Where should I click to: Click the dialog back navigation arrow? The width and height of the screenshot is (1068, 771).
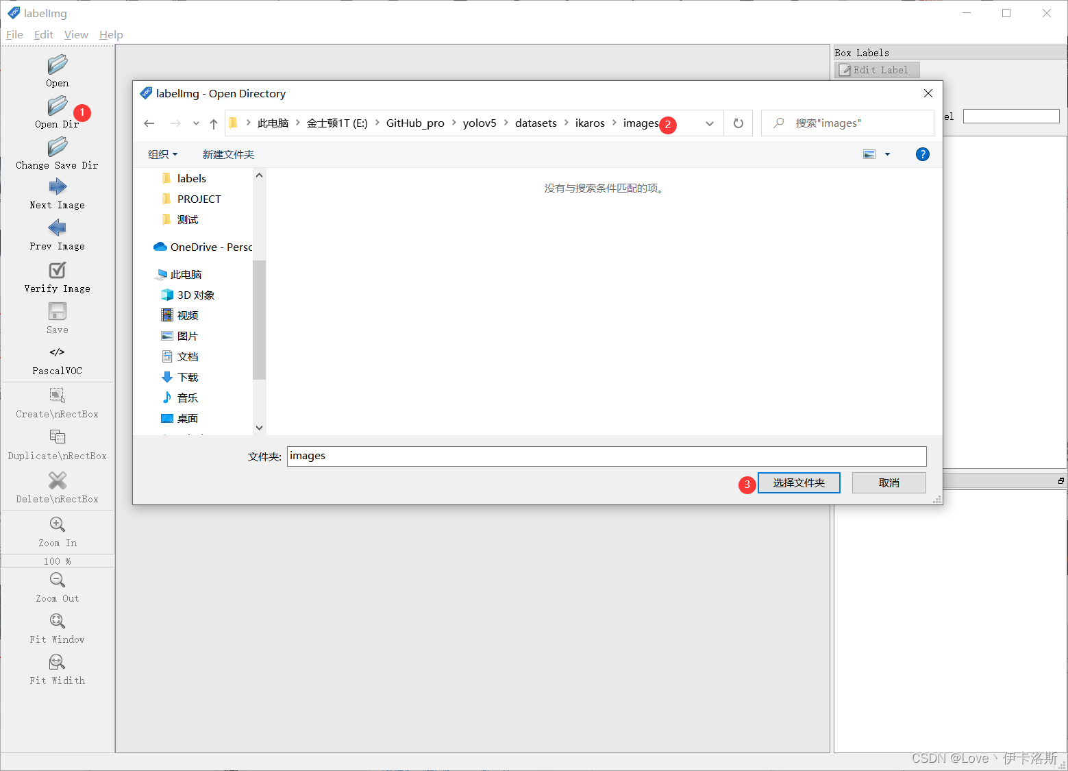[149, 123]
